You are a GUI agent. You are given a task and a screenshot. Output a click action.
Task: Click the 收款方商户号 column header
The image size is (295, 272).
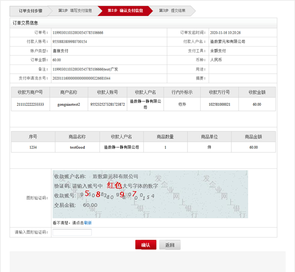coord(30,92)
